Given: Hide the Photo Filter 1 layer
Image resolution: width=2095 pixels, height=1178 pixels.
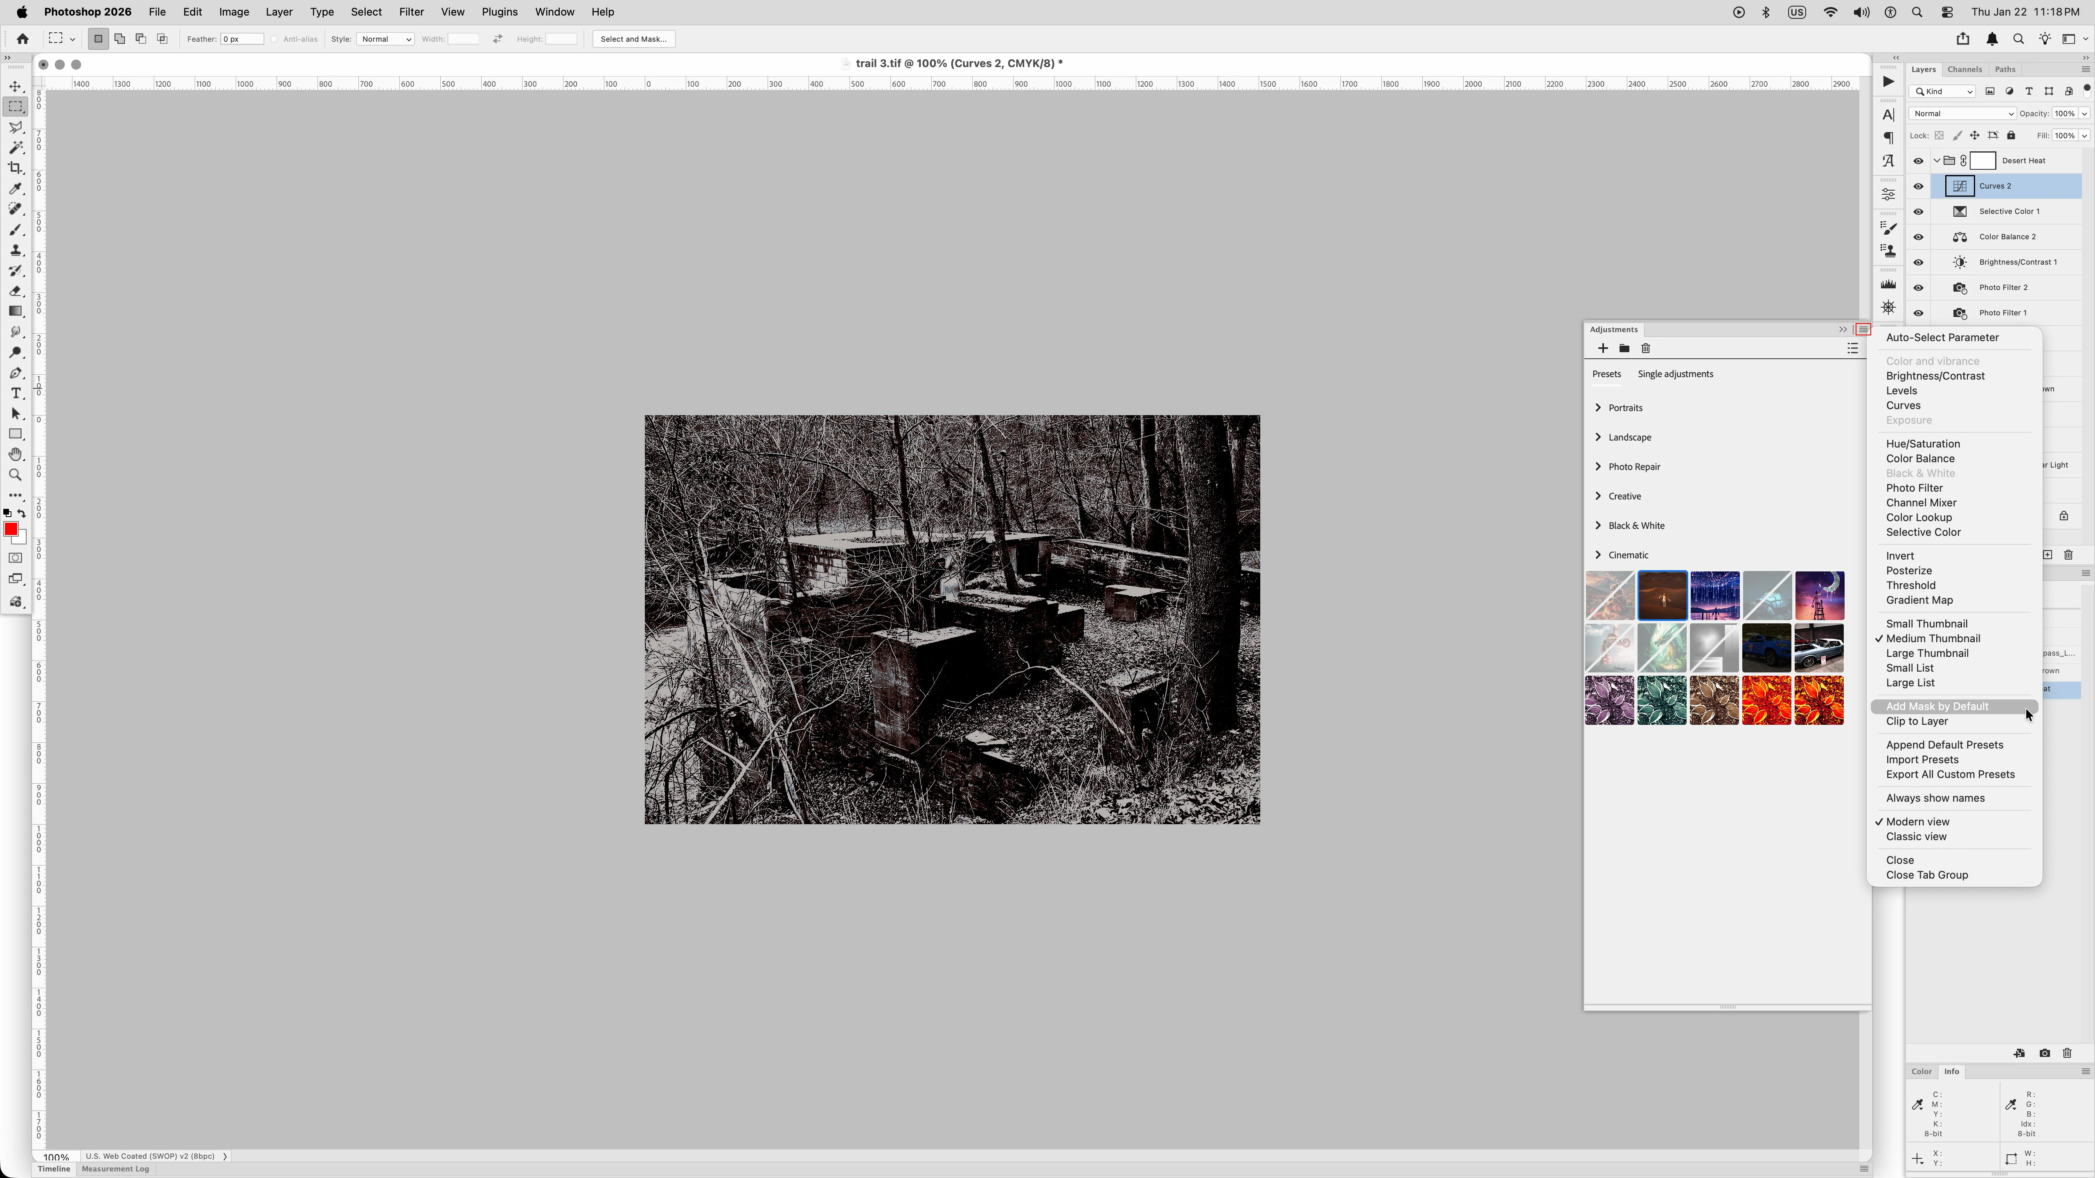Looking at the screenshot, I should 1919,313.
